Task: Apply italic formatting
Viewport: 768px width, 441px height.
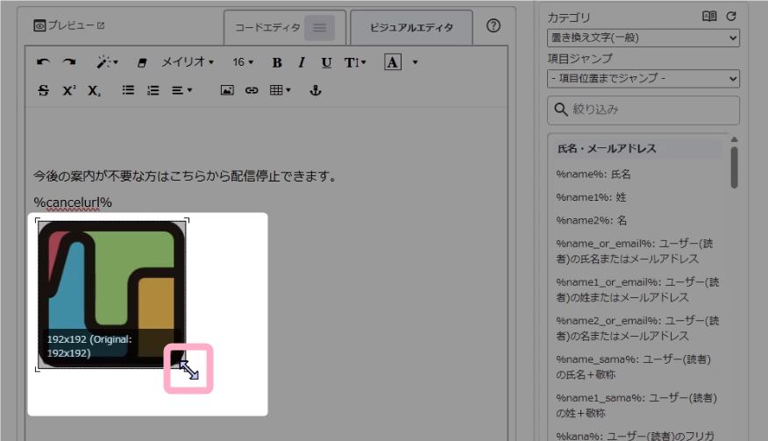Action: (x=302, y=62)
